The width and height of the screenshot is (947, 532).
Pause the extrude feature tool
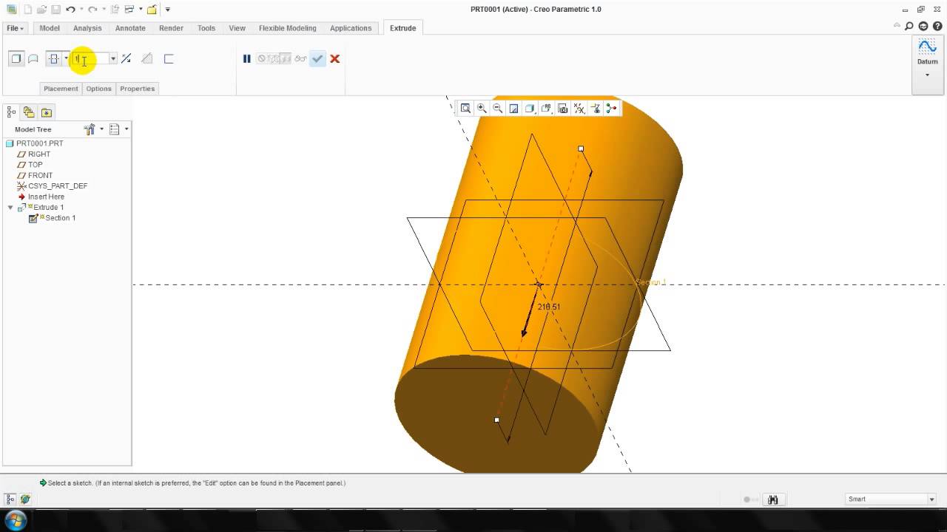tap(247, 59)
